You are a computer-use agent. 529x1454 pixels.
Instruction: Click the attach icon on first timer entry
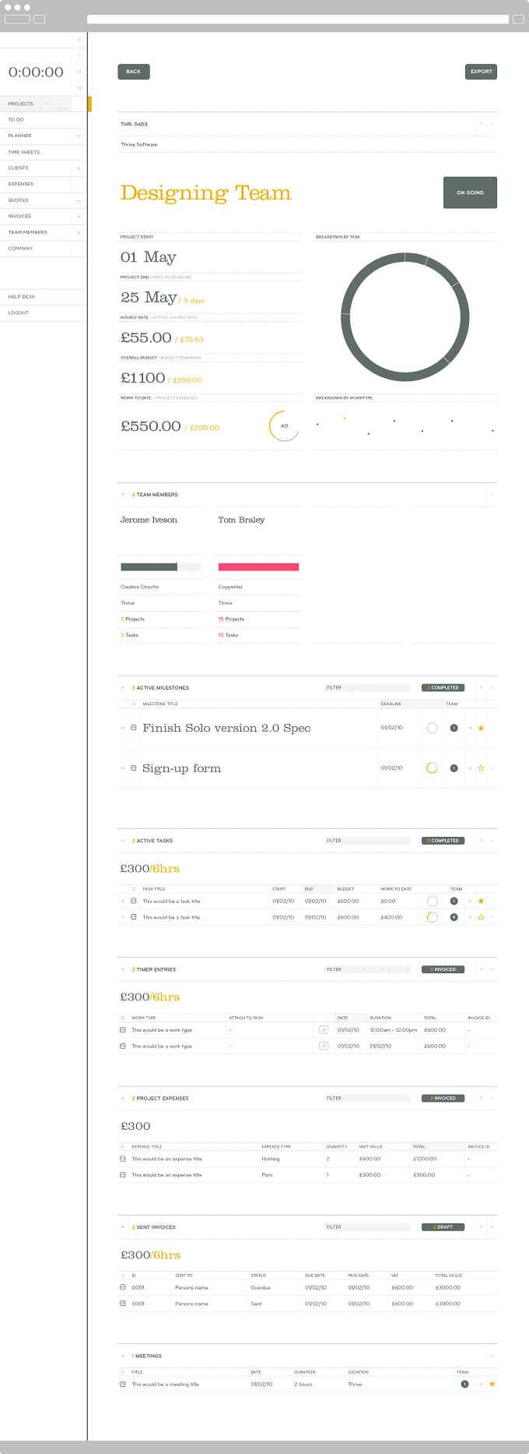[323, 1029]
